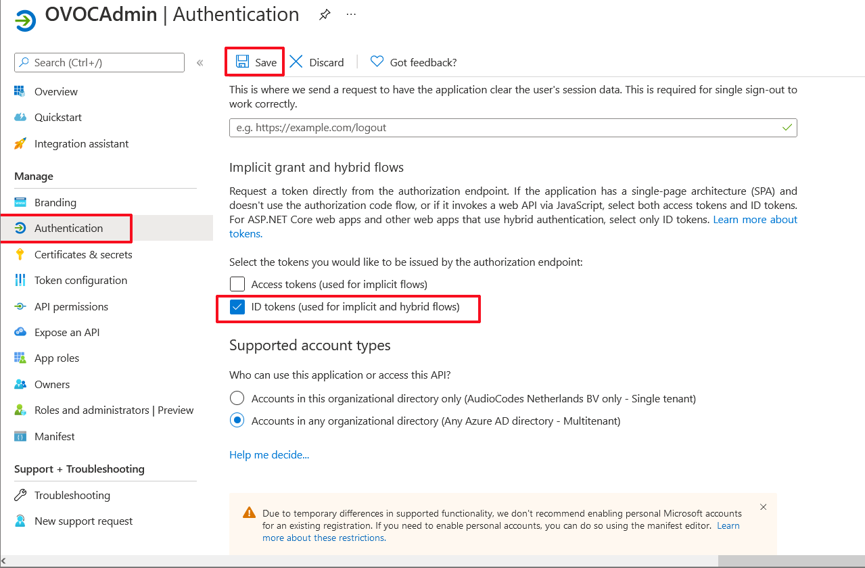The width and height of the screenshot is (865, 568).
Task: Click the Troubleshooting wrench icon
Action: click(20, 495)
